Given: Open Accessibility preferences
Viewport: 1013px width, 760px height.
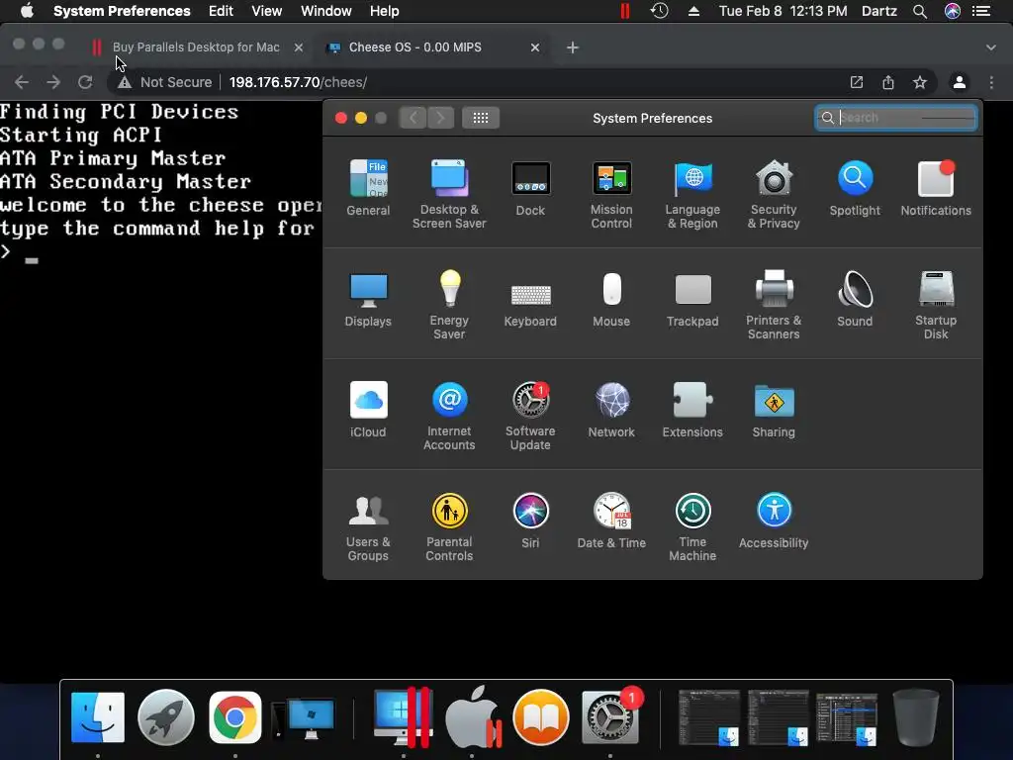Looking at the screenshot, I should coord(774,521).
